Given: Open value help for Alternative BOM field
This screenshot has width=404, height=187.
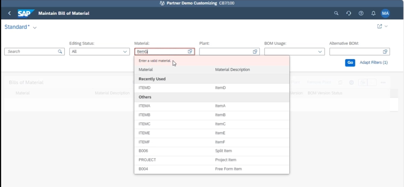Looking at the screenshot, I should pos(385,52).
